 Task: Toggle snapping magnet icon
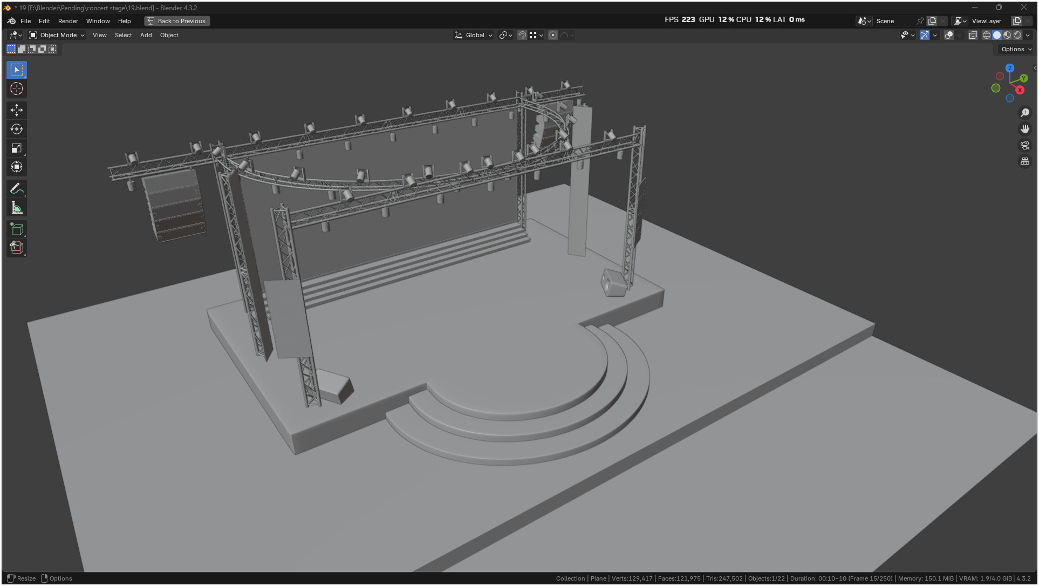(522, 35)
